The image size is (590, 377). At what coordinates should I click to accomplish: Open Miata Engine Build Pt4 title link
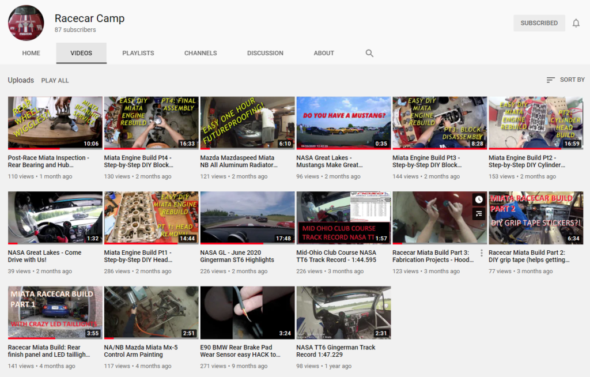pyautogui.click(x=138, y=161)
